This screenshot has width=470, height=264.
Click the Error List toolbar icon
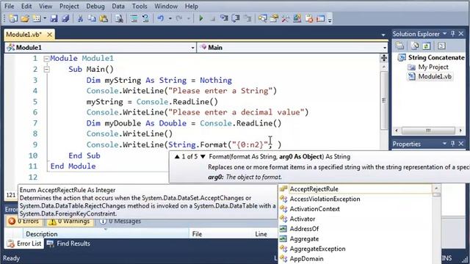click(x=308, y=18)
